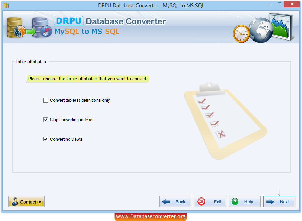This screenshot has height=221, width=302.
Task: Enable Convert table(s) definitions only checkbox
Action: tap(45, 100)
